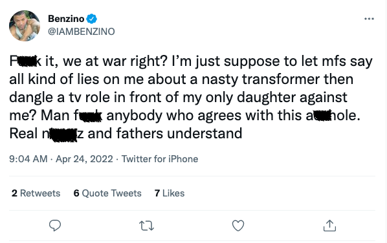Screen dimensions: 387x243
Task: Open the tweet's three-dot more menu
Action: point(369,19)
